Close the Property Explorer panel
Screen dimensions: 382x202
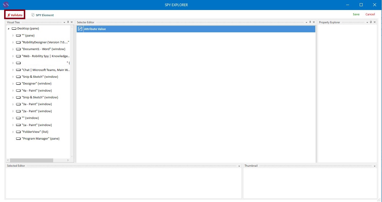tap(375, 22)
